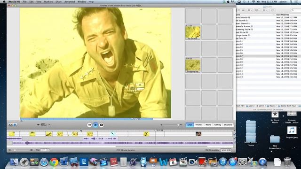
Task: Open the Chapters pane
Action: click(228, 125)
